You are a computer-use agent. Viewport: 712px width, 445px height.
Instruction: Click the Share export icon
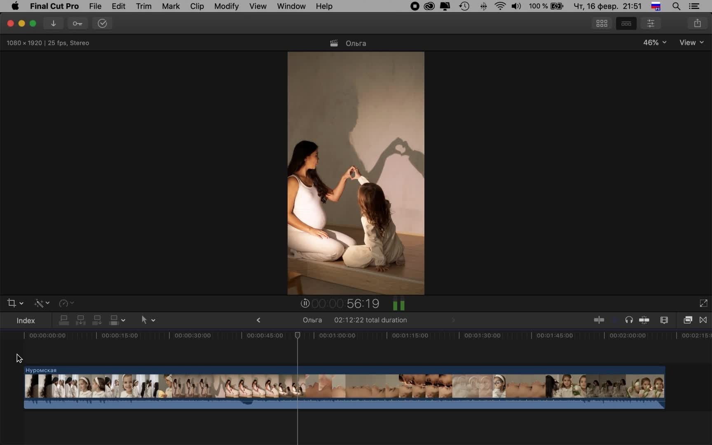[x=697, y=23]
